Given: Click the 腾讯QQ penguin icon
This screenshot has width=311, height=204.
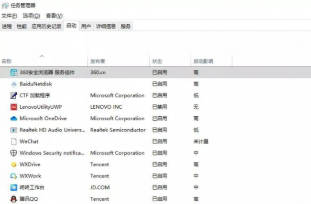Looking at the screenshot, I should (14, 199).
